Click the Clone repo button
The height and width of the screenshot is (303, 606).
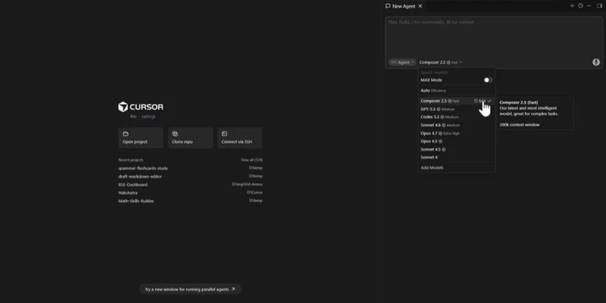click(x=190, y=138)
